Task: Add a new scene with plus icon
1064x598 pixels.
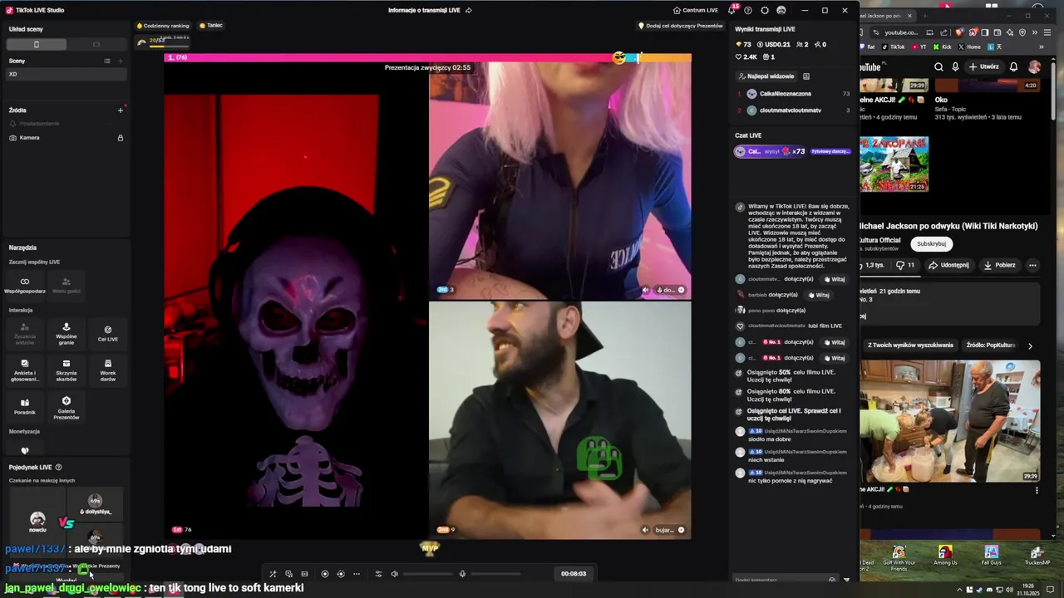Action: click(121, 61)
